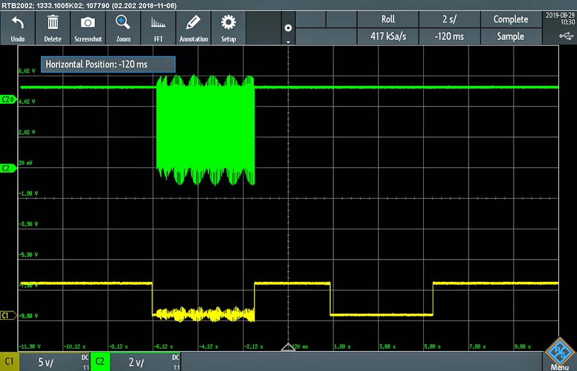Viewport: 577px width, 371px height.
Task: Click the C2 ground level marker
Action: pyautogui.click(x=8, y=168)
